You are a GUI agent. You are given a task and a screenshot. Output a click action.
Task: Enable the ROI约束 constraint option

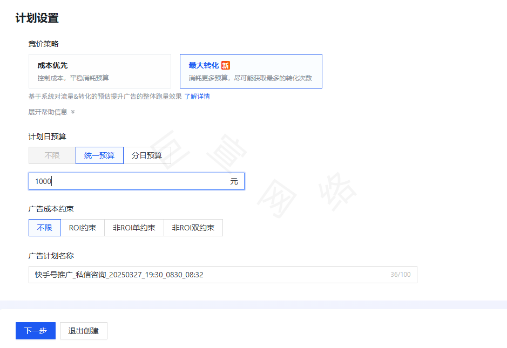point(82,228)
